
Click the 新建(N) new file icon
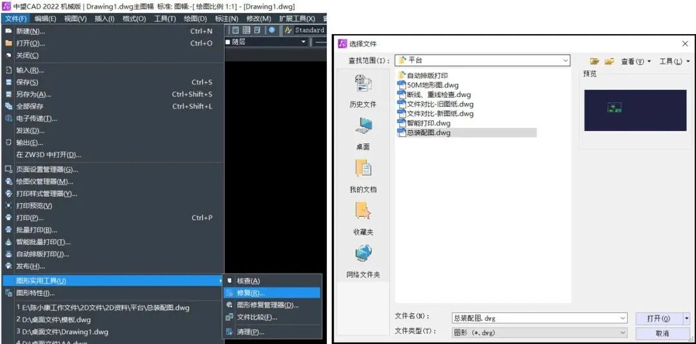pos(8,31)
